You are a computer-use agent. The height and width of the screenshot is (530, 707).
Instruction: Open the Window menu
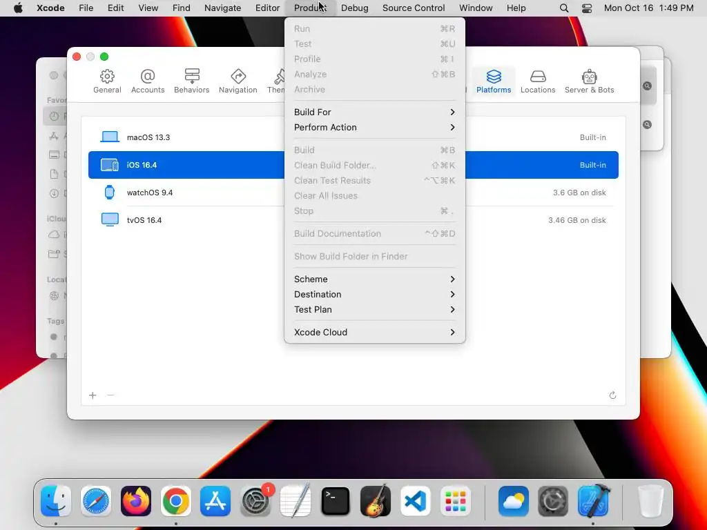(x=476, y=8)
